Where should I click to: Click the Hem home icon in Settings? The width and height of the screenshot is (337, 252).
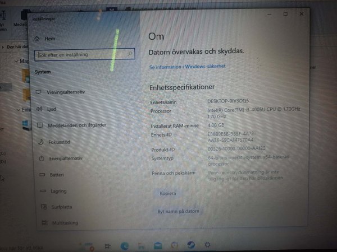(x=38, y=38)
